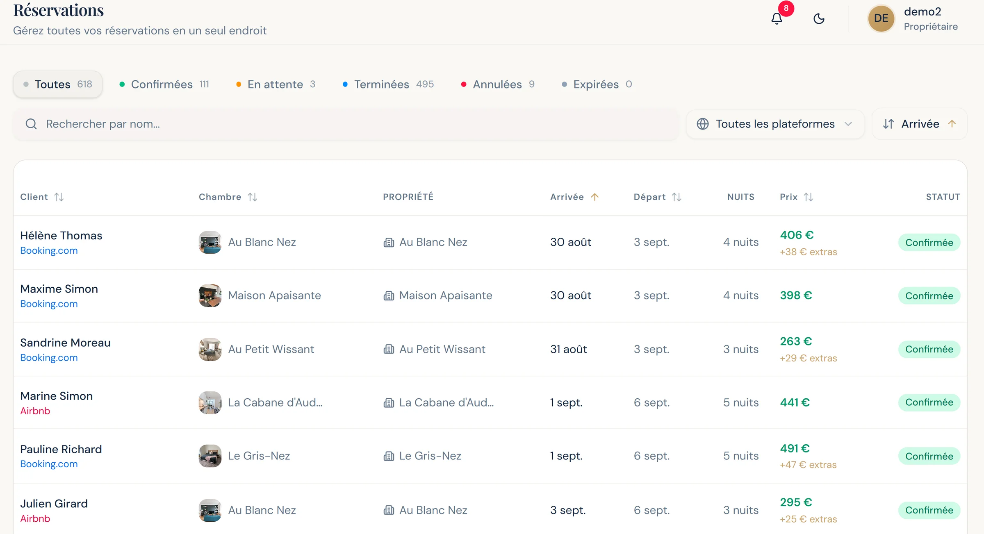The height and width of the screenshot is (534, 984).
Task: Open Sandrine Moreau reservation row
Action: point(490,349)
